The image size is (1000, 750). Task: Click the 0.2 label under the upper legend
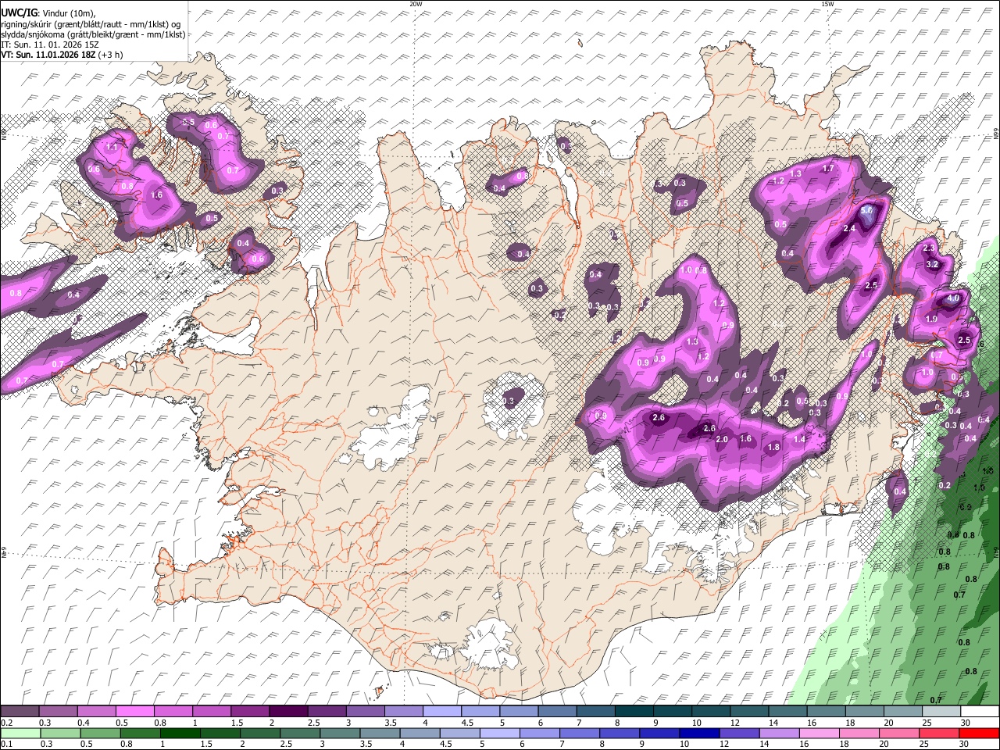click(6, 723)
